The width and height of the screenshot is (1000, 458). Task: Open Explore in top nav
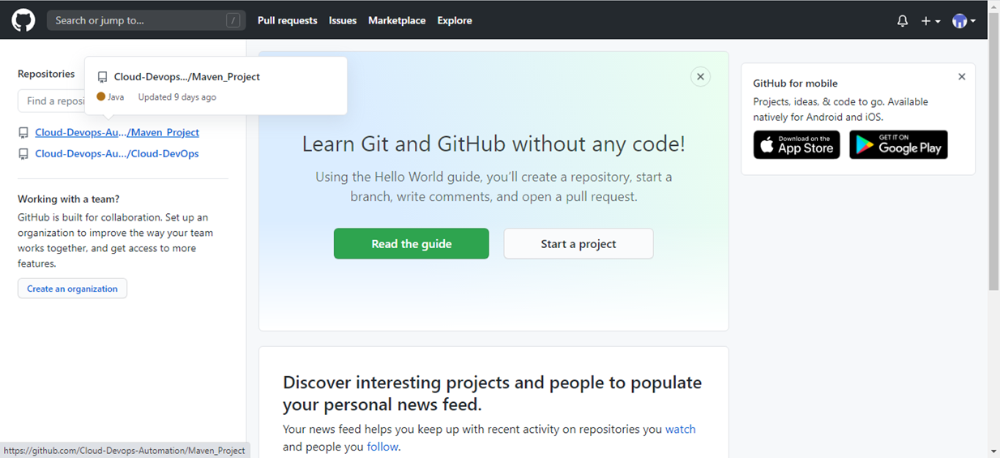click(x=455, y=21)
